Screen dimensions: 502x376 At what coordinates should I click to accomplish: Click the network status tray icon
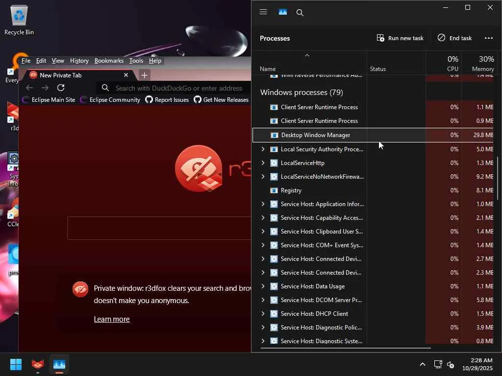click(x=438, y=364)
